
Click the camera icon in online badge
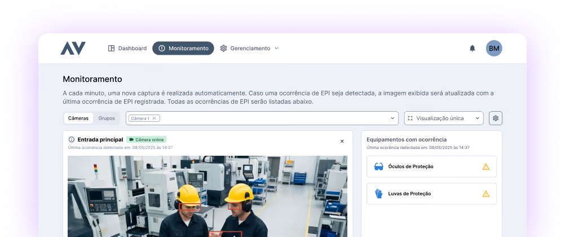point(131,139)
